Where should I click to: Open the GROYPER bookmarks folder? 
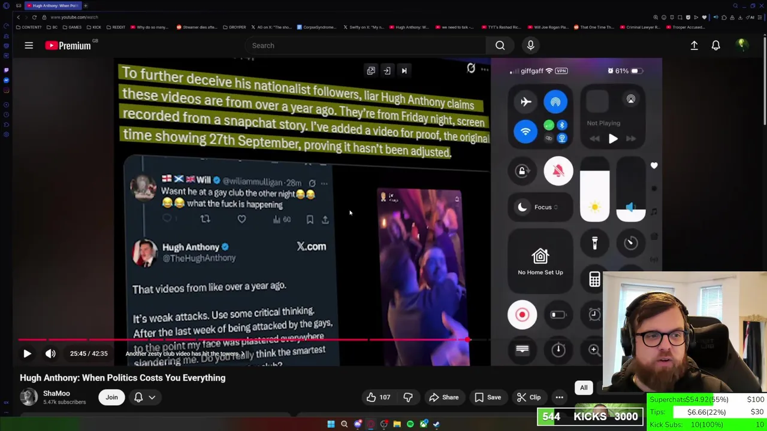(234, 27)
